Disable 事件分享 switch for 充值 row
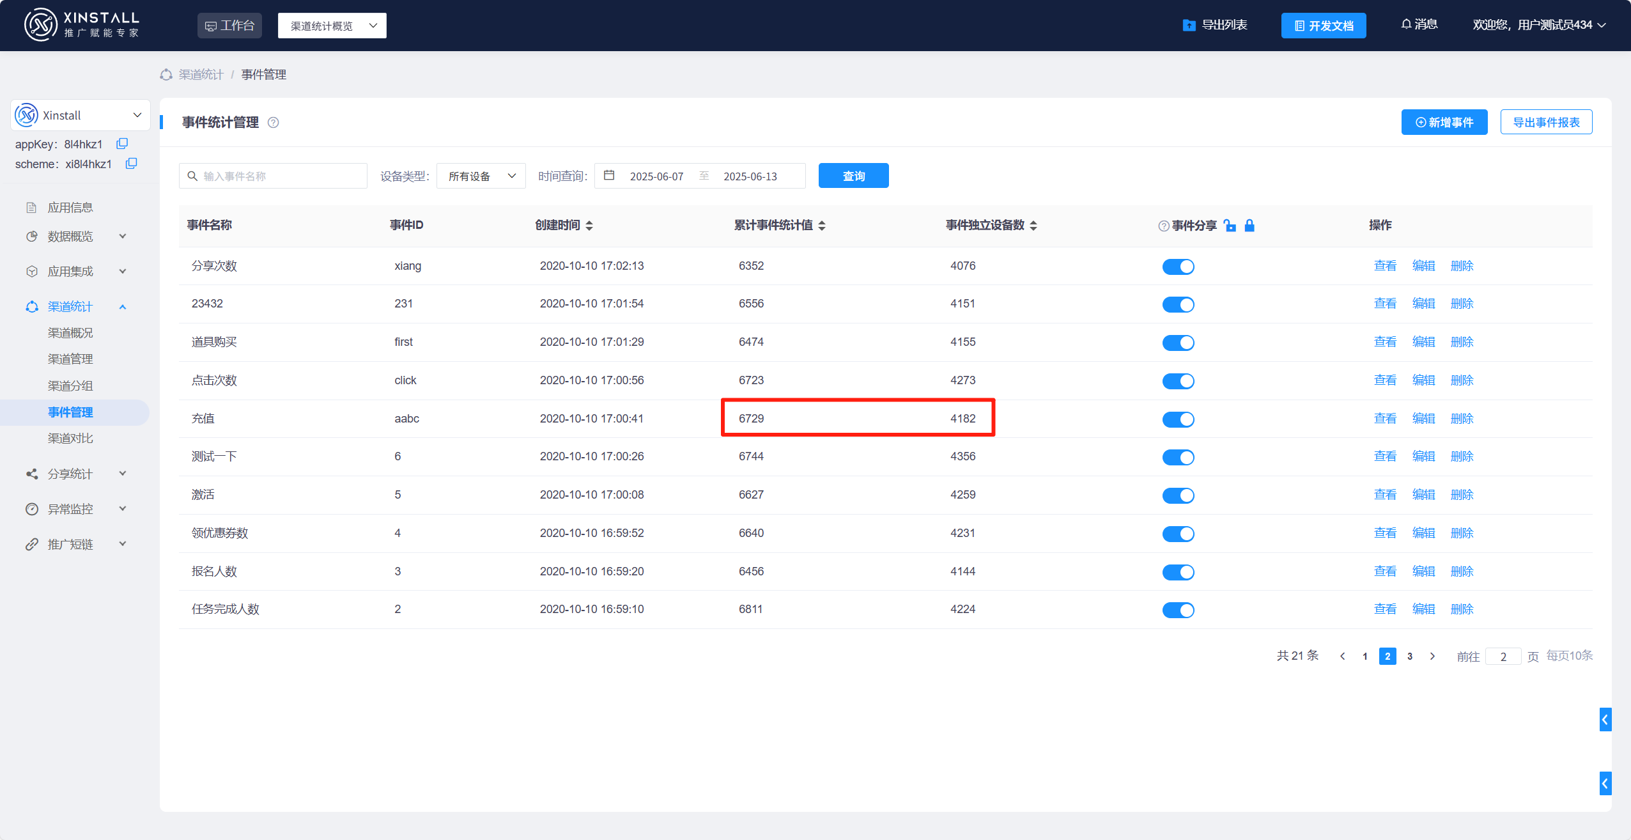This screenshot has height=840, width=1631. click(1178, 419)
